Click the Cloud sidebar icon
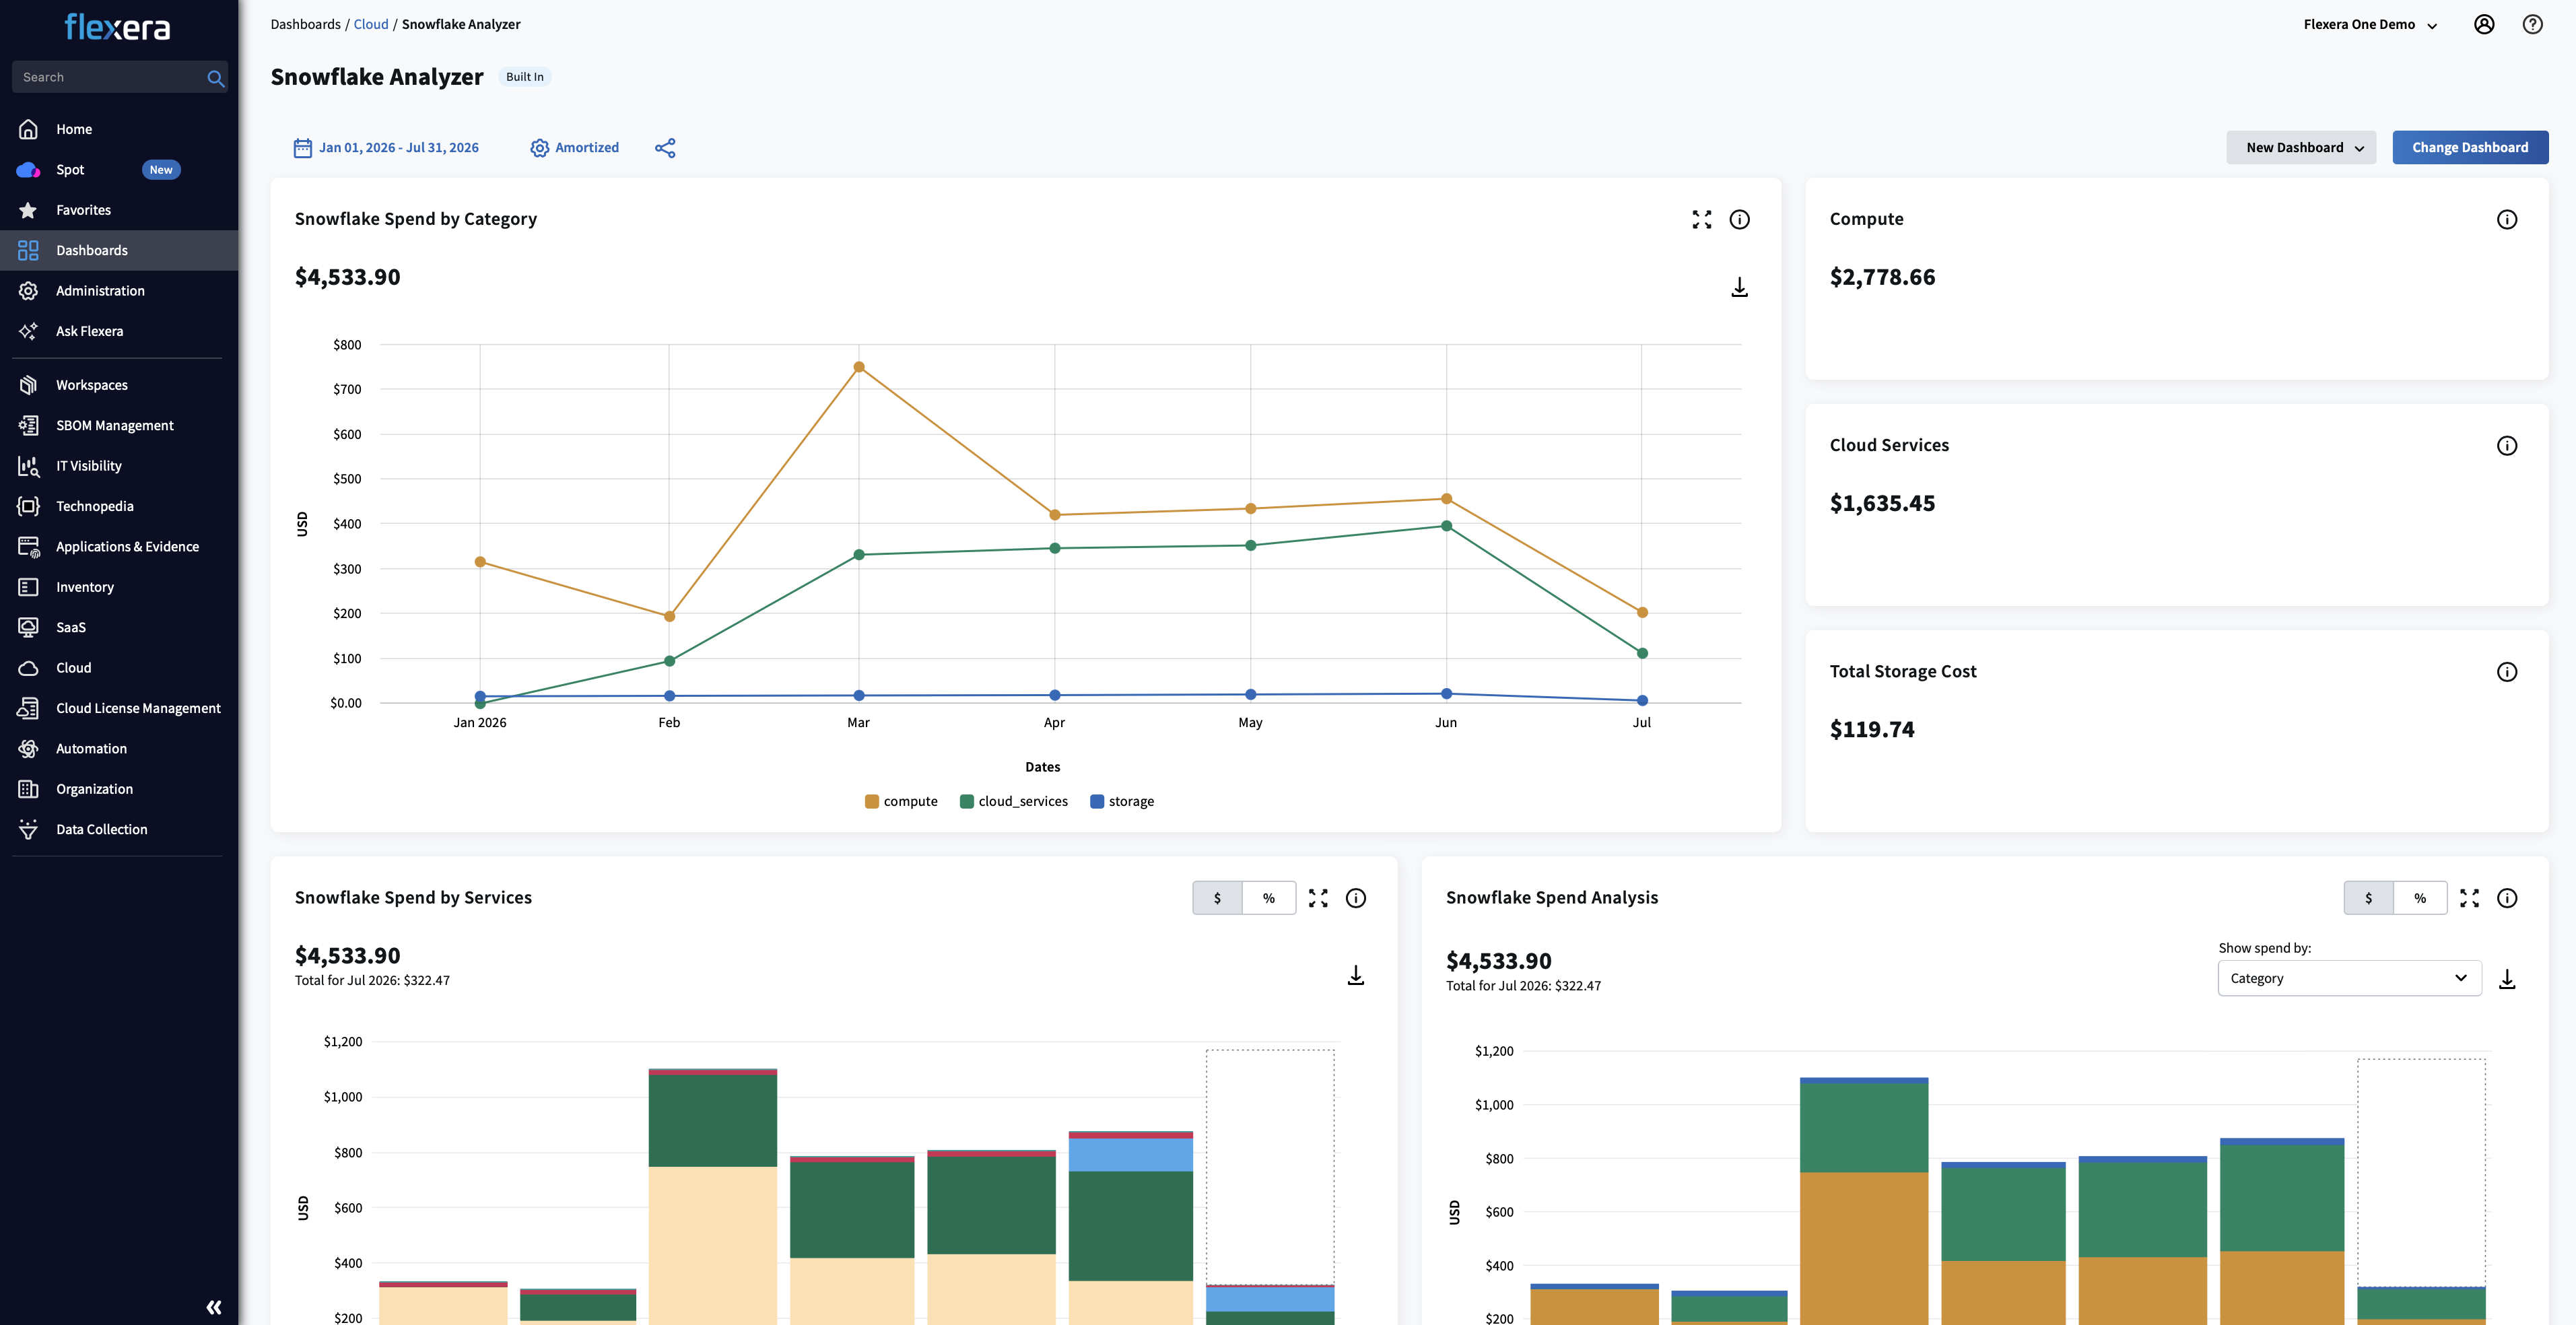 pos(28,668)
